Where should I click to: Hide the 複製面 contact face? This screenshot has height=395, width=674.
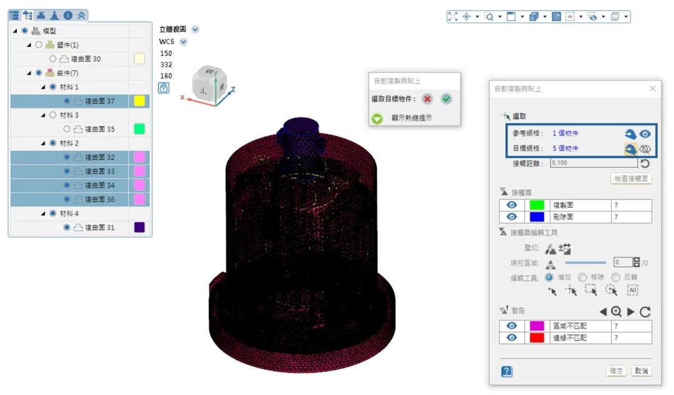[512, 205]
